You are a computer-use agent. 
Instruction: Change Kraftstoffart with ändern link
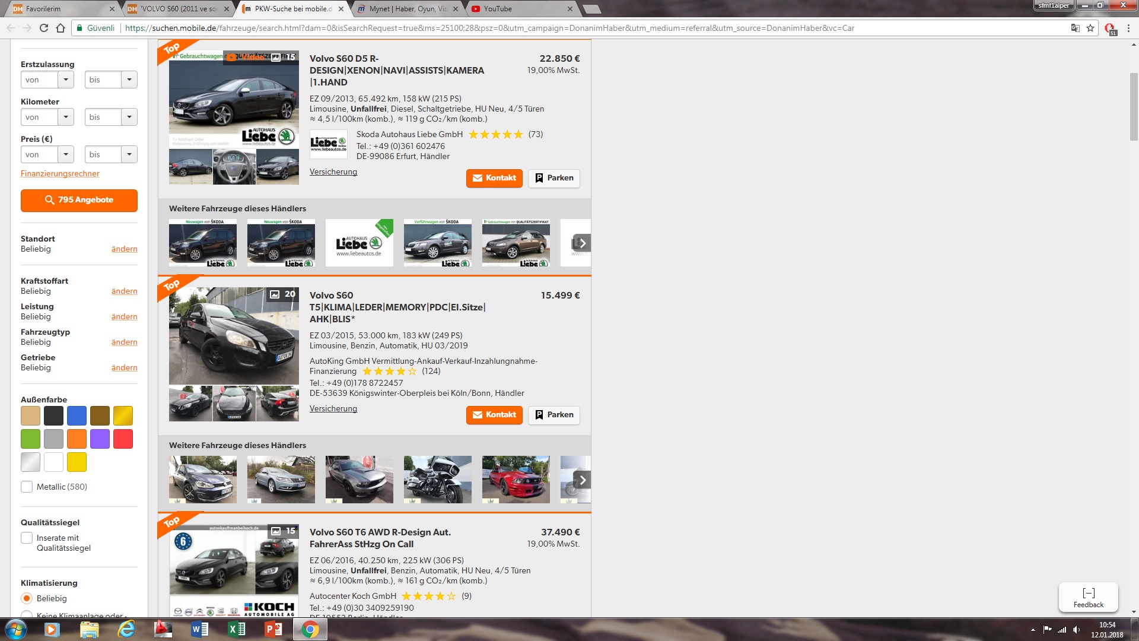(x=124, y=291)
